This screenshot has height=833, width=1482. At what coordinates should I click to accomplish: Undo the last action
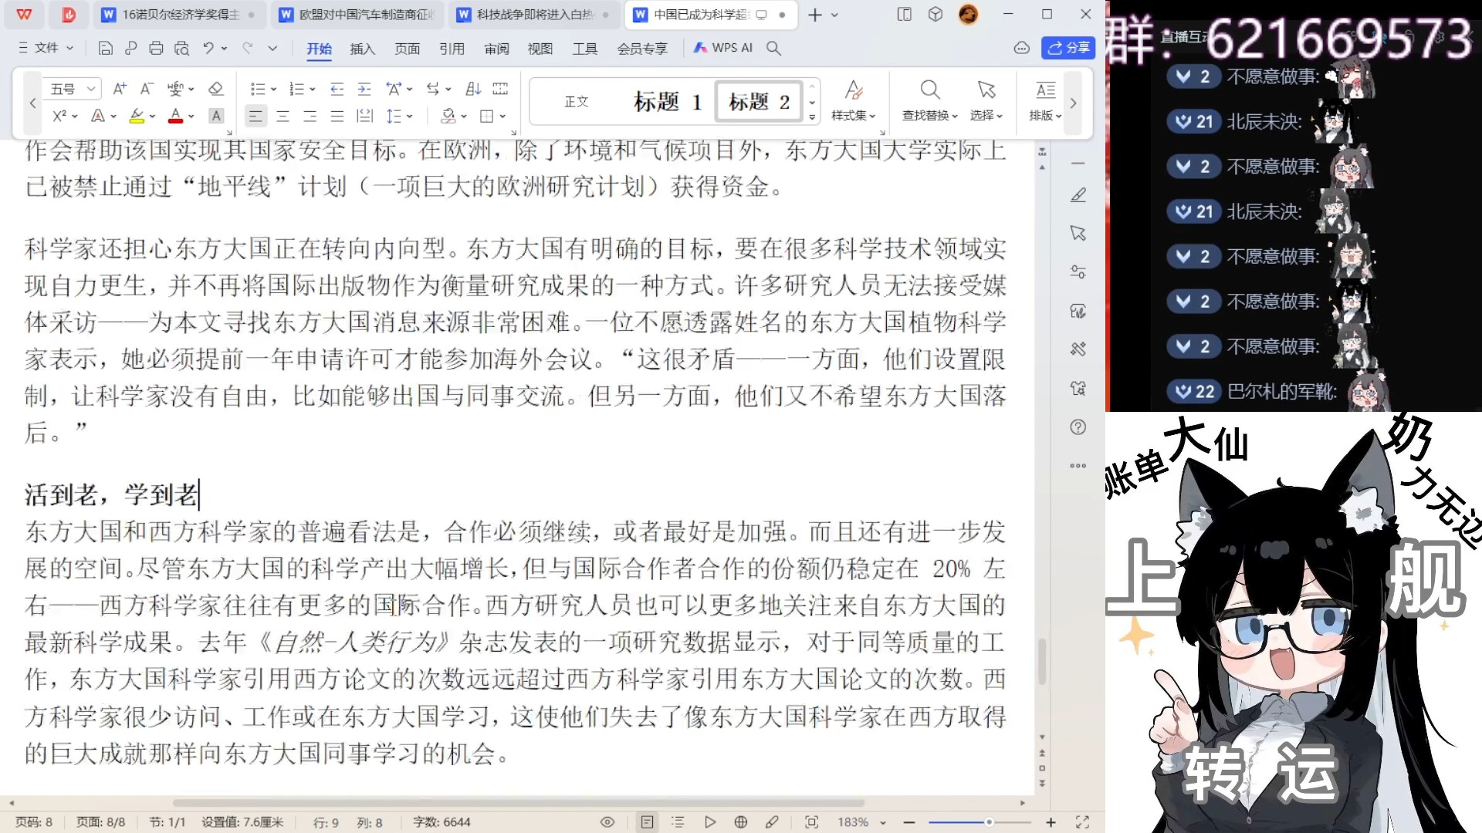pos(208,48)
